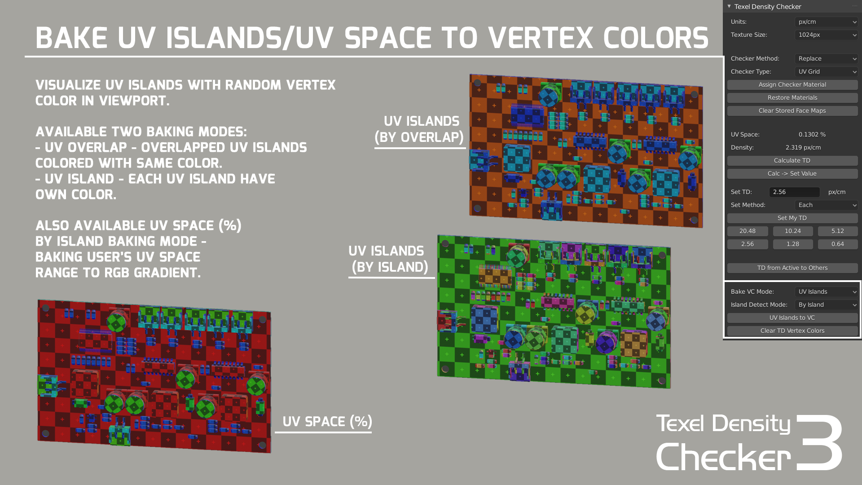Click the 20.48 TD preset value
The width and height of the screenshot is (862, 485).
748,231
